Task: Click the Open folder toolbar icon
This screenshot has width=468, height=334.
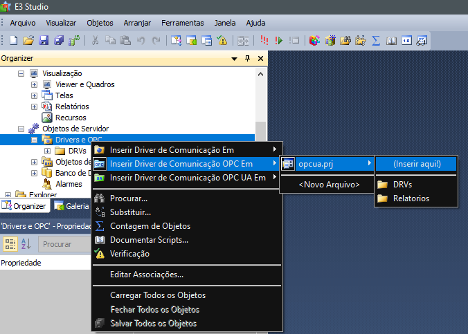Action: pyautogui.click(x=28, y=40)
